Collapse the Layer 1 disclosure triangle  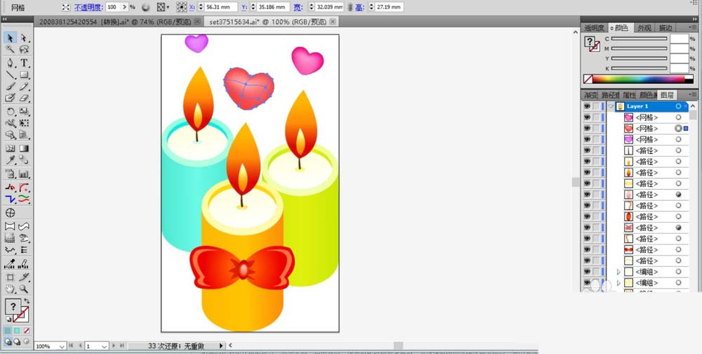coord(611,106)
